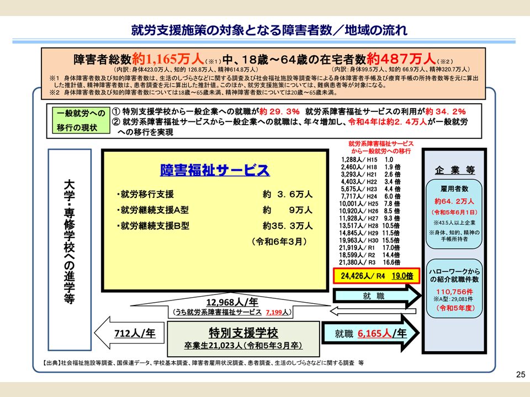This screenshot has width=530, height=397.
Task: Click the page number 25
Action: click(520, 375)
